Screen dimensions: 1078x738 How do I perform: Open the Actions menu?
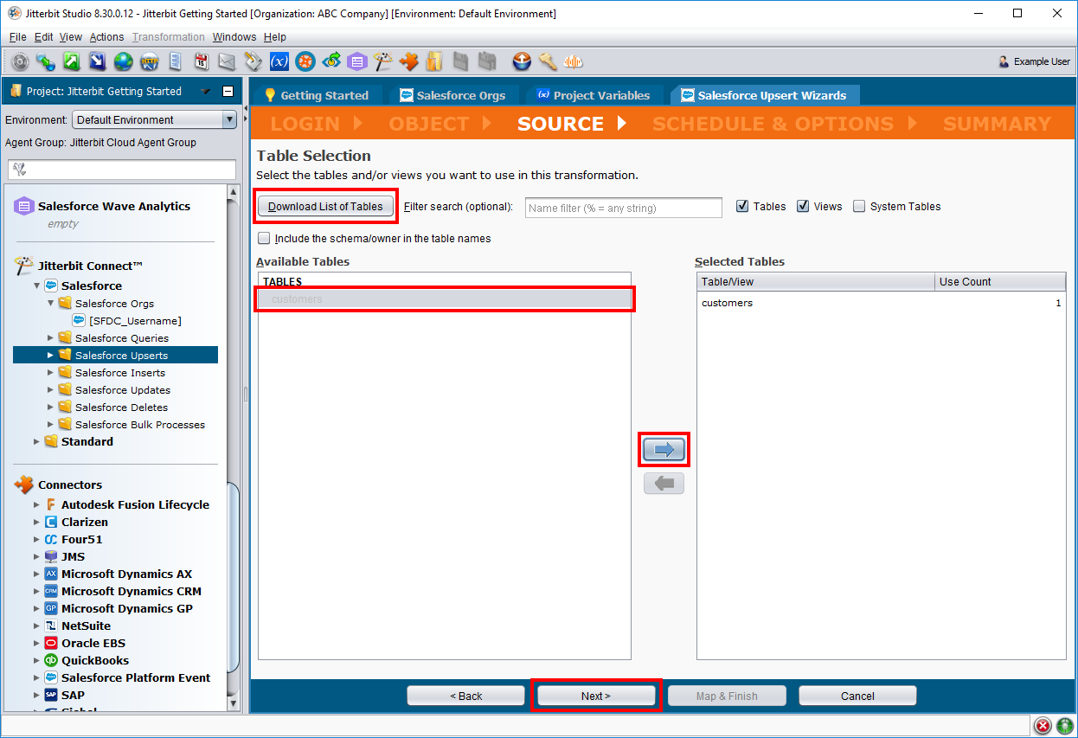[106, 37]
